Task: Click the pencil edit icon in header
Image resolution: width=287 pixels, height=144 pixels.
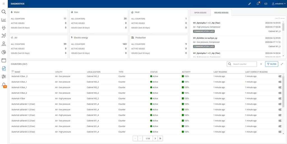Action: click(250, 4)
